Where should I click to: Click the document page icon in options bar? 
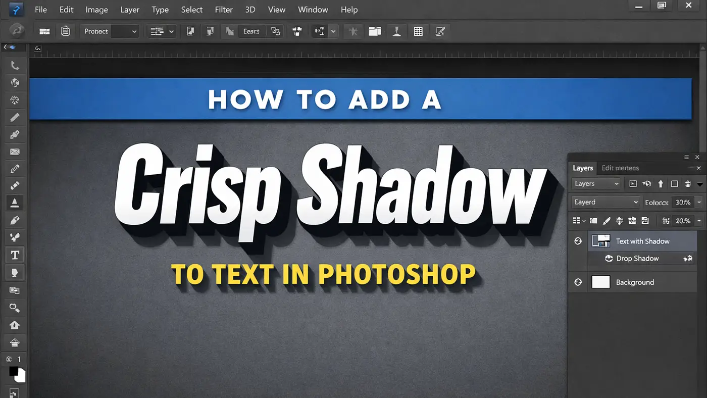point(66,31)
